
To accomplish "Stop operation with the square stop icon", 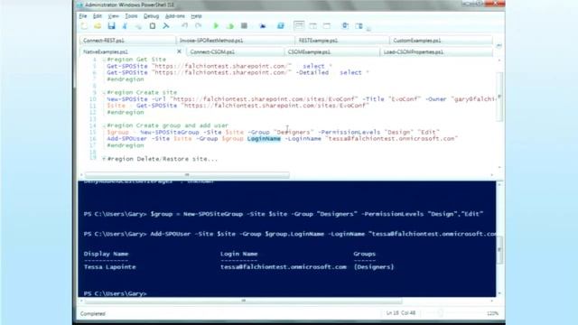I will 244,26.
